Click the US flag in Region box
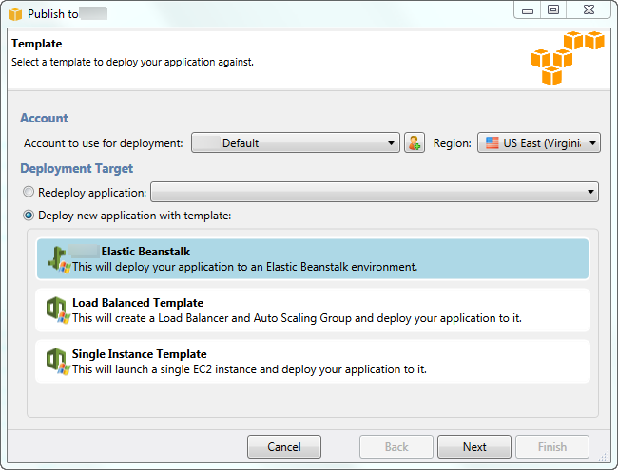The height and width of the screenshot is (470, 618). tap(492, 143)
